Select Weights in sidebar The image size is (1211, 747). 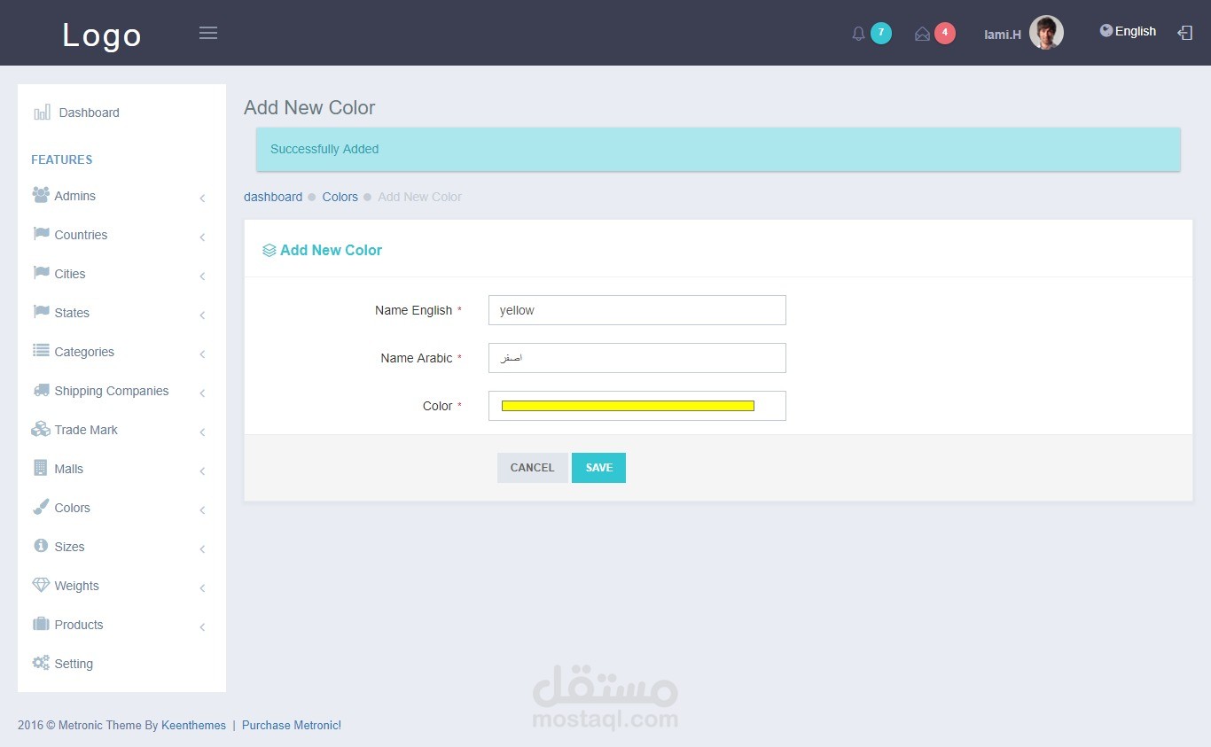point(121,586)
